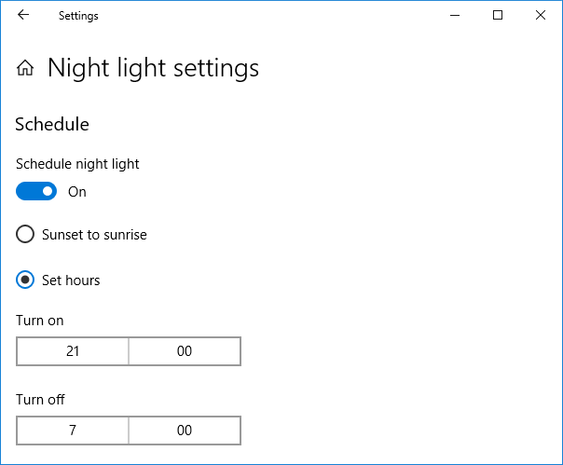Click the Turn on label
Image resolution: width=563 pixels, height=465 pixels.
[39, 321]
